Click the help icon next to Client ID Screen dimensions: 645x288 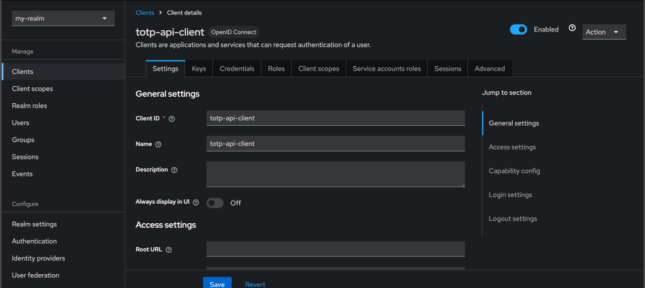(172, 118)
